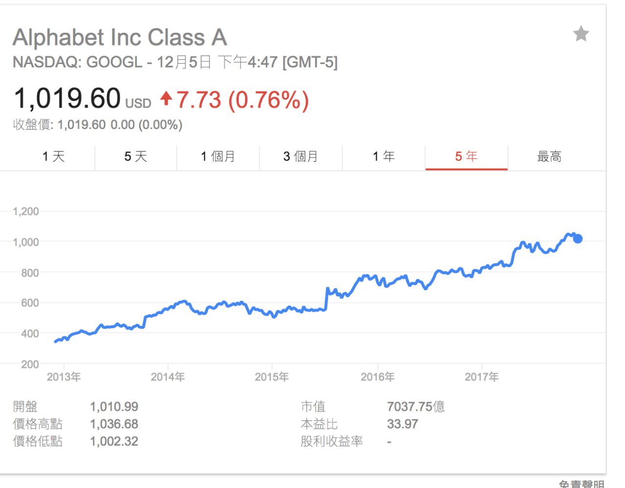Click the star favorite icon
This screenshot has height=488, width=625.
pyautogui.click(x=581, y=34)
